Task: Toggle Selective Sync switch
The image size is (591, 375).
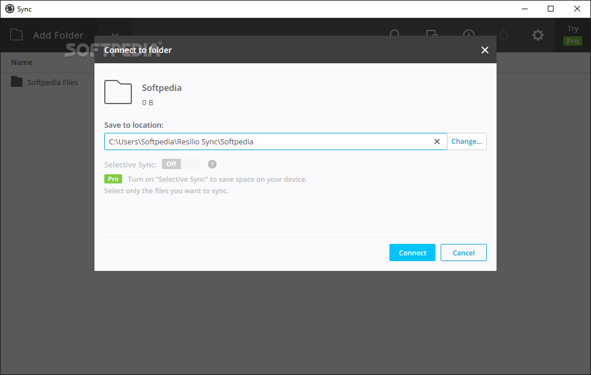Action: (180, 164)
